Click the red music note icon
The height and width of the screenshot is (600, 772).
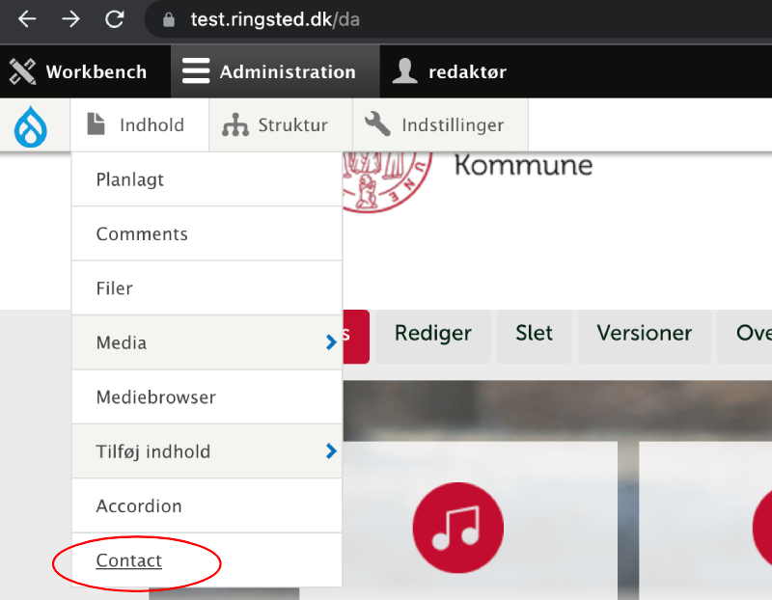click(x=458, y=528)
